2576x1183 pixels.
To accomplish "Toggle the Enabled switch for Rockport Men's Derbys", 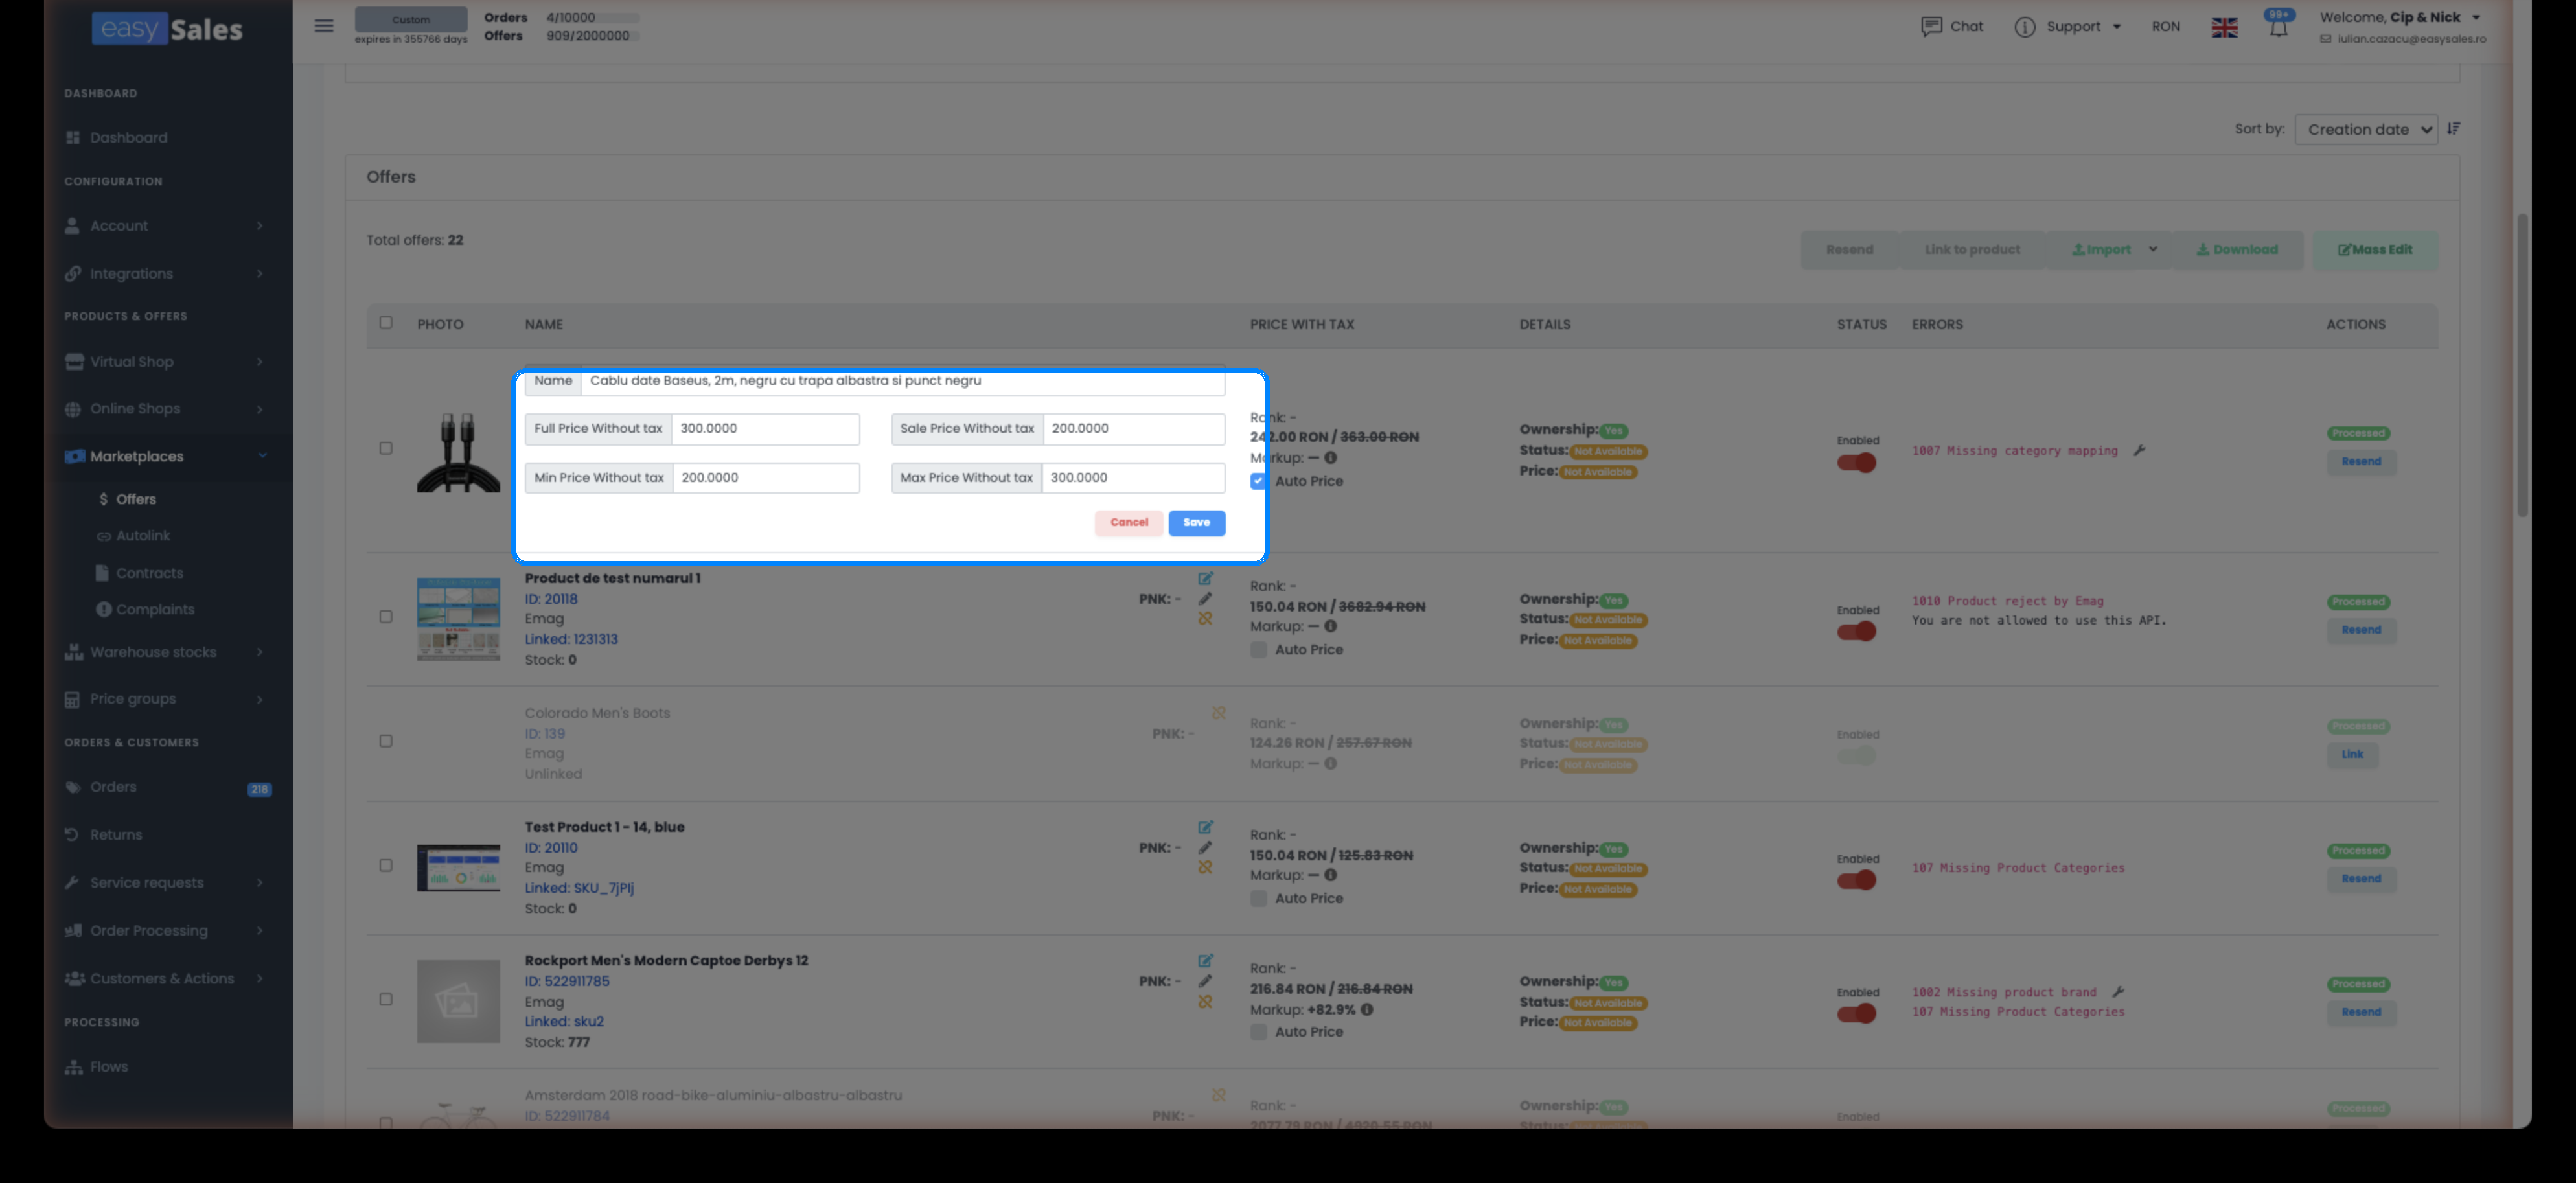I will 1856,1014.
